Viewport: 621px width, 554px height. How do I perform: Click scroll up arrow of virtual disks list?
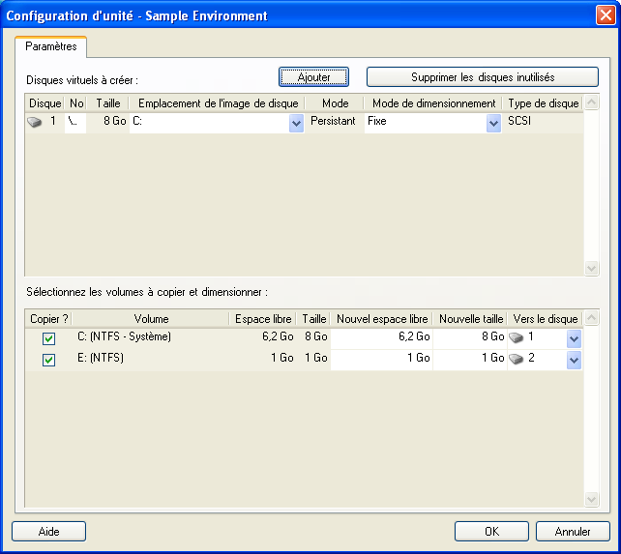point(591,102)
